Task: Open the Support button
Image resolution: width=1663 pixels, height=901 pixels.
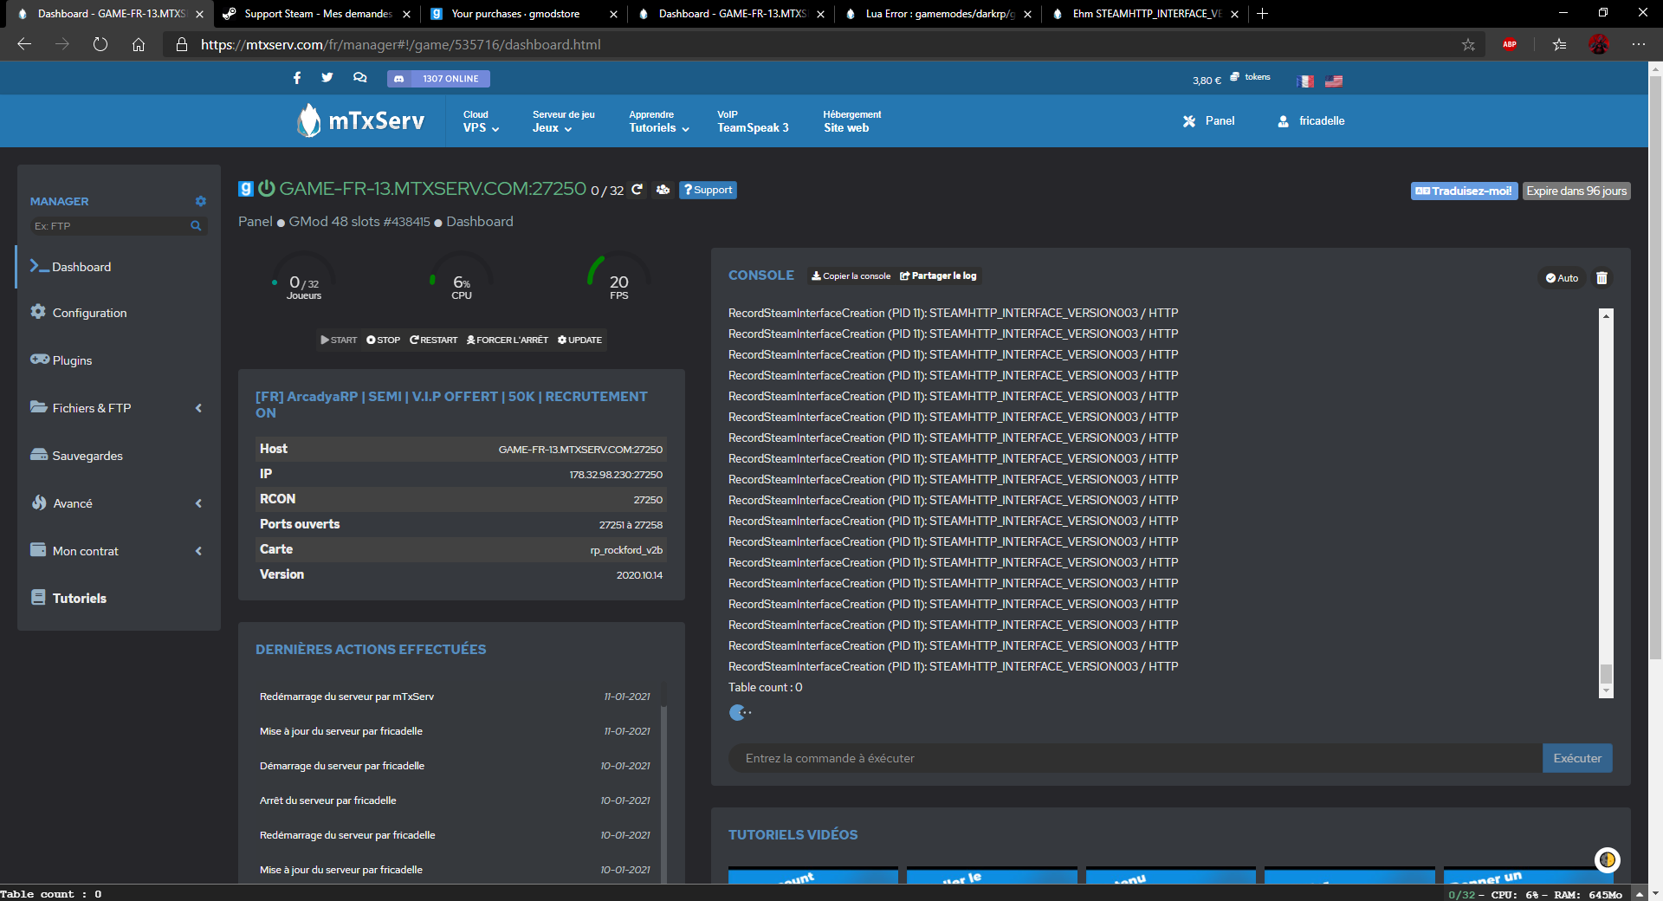Action: (x=708, y=190)
